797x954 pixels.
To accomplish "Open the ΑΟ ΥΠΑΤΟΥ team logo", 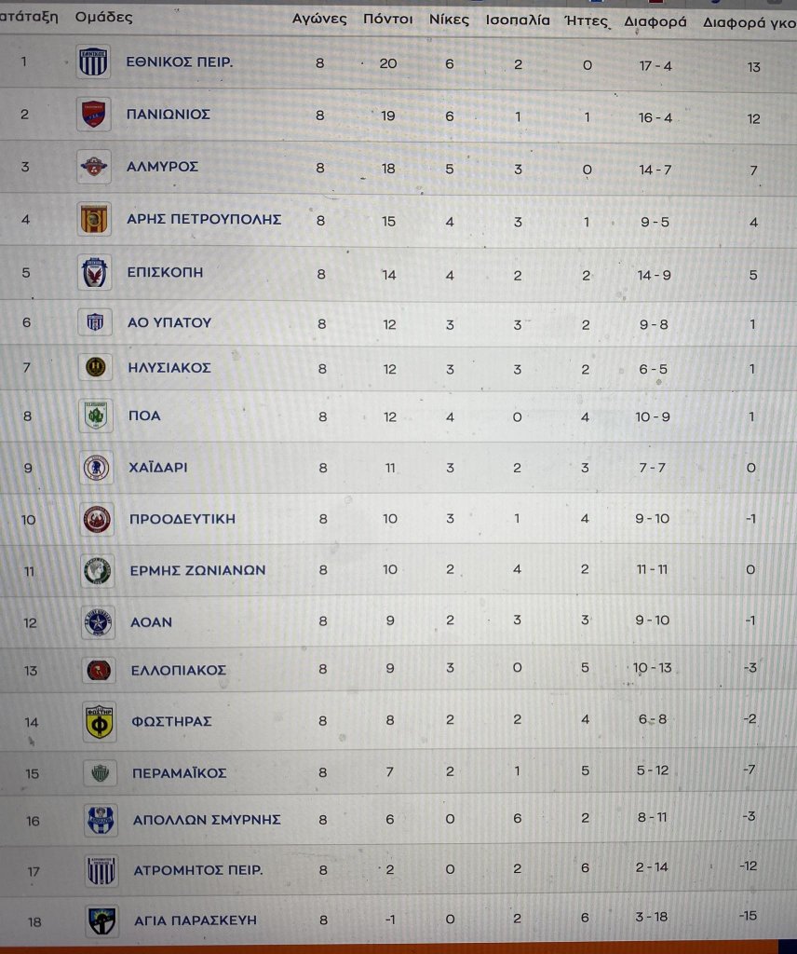I will coord(96,322).
